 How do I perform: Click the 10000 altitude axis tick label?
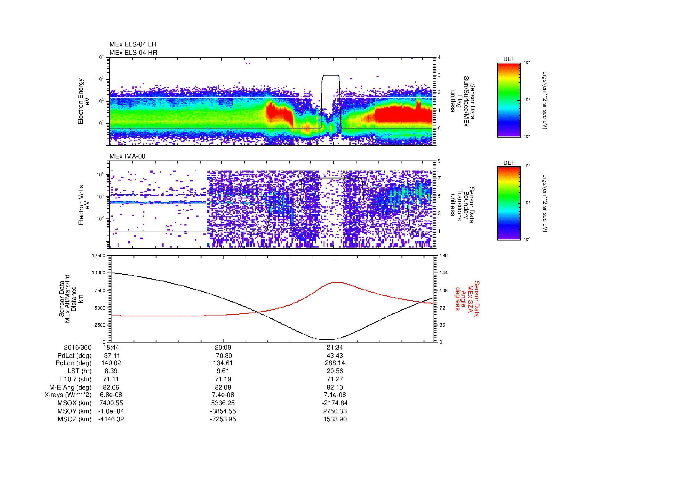click(98, 273)
